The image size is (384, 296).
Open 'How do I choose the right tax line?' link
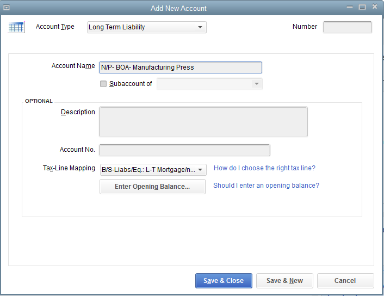tap(264, 168)
